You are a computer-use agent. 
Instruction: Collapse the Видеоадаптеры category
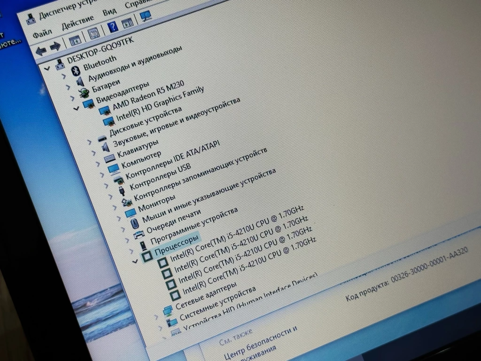pos(76,108)
